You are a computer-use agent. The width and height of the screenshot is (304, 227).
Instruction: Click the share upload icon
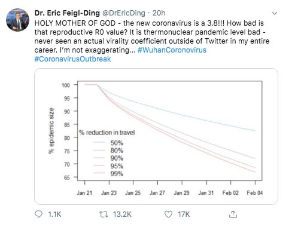[x=233, y=214]
